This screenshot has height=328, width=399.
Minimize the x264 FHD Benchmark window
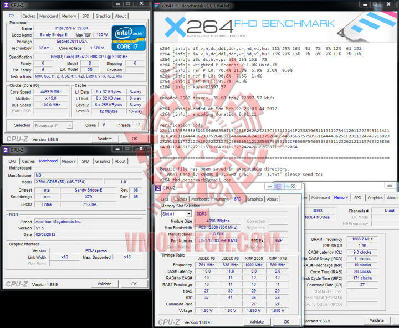pyautogui.click(x=365, y=4)
